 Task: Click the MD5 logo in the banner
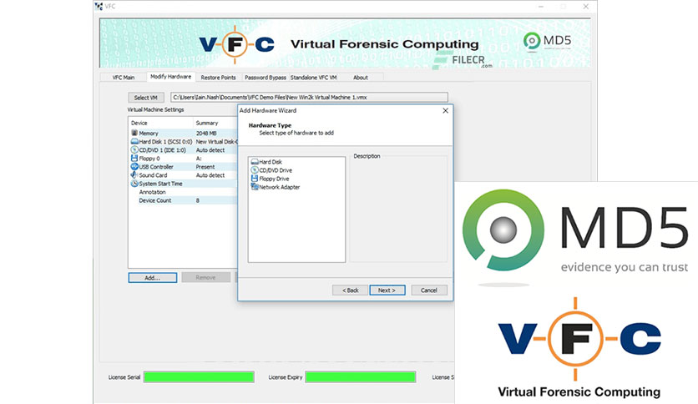[x=547, y=42]
